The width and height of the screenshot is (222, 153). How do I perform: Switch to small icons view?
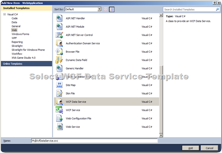105,9
